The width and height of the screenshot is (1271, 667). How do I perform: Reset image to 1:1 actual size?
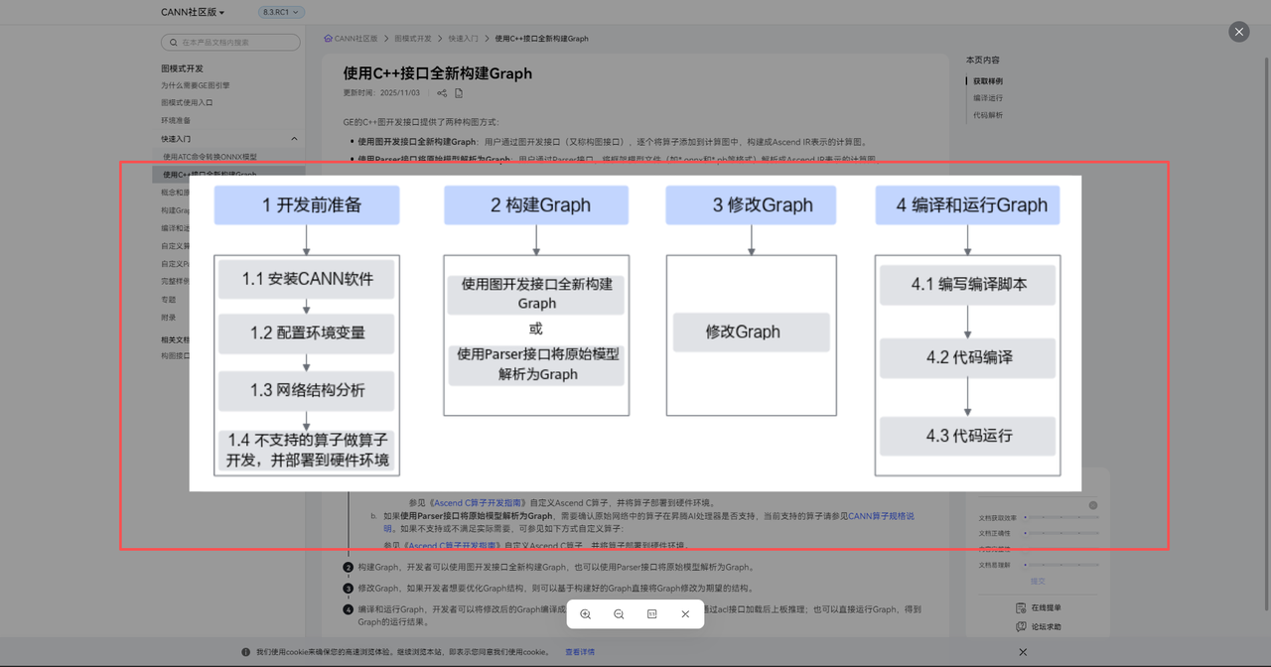point(651,614)
